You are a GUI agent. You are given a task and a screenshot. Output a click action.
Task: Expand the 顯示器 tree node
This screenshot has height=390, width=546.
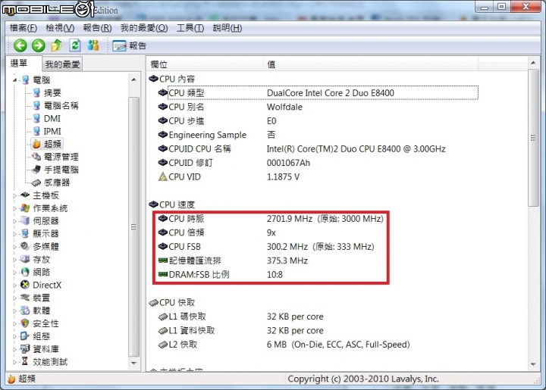(14, 234)
